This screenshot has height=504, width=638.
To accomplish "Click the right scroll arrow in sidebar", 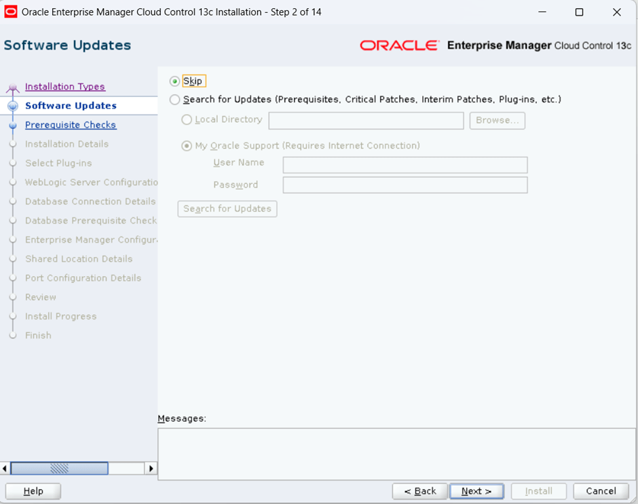I will tap(151, 468).
